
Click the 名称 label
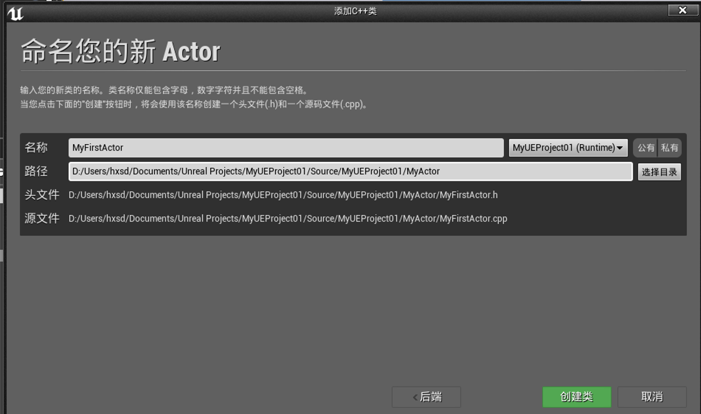[x=36, y=147]
